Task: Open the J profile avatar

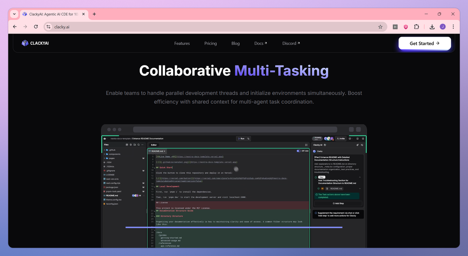Action: 443,27
